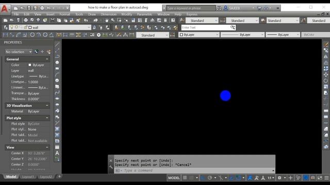The width and height of the screenshot is (330, 185).
Task: Open the ByLayer lineweight dropdown
Action: [x=283, y=34]
